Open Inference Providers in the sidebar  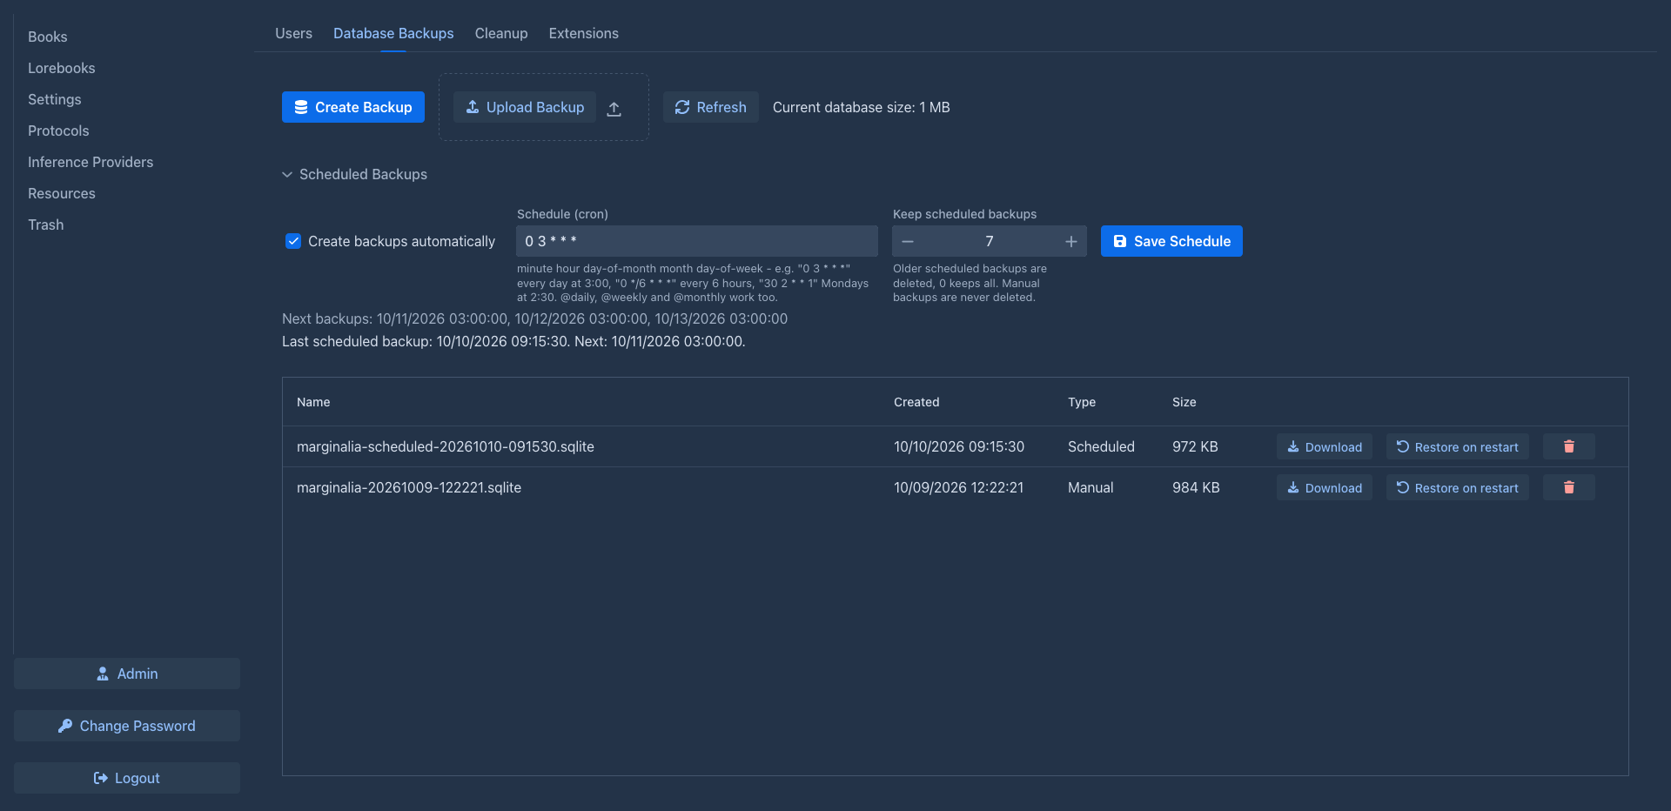[91, 162]
